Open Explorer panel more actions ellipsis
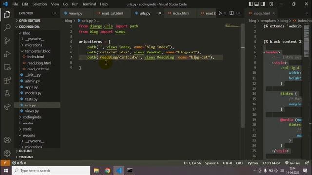This screenshot has width=312, height=175. coord(54,13)
